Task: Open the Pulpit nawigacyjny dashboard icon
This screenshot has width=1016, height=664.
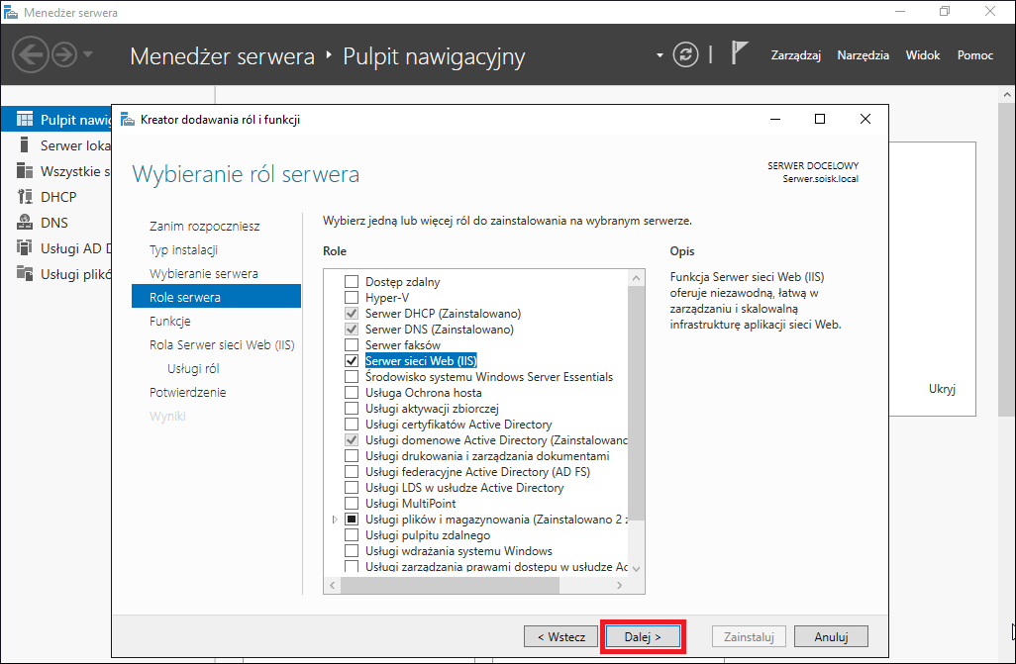Action: click(25, 119)
